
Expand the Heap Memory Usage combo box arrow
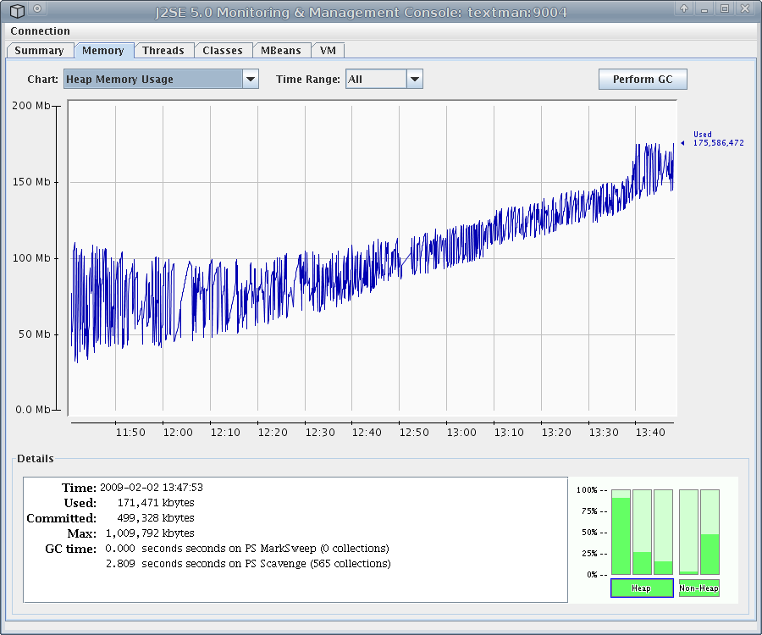click(x=251, y=78)
